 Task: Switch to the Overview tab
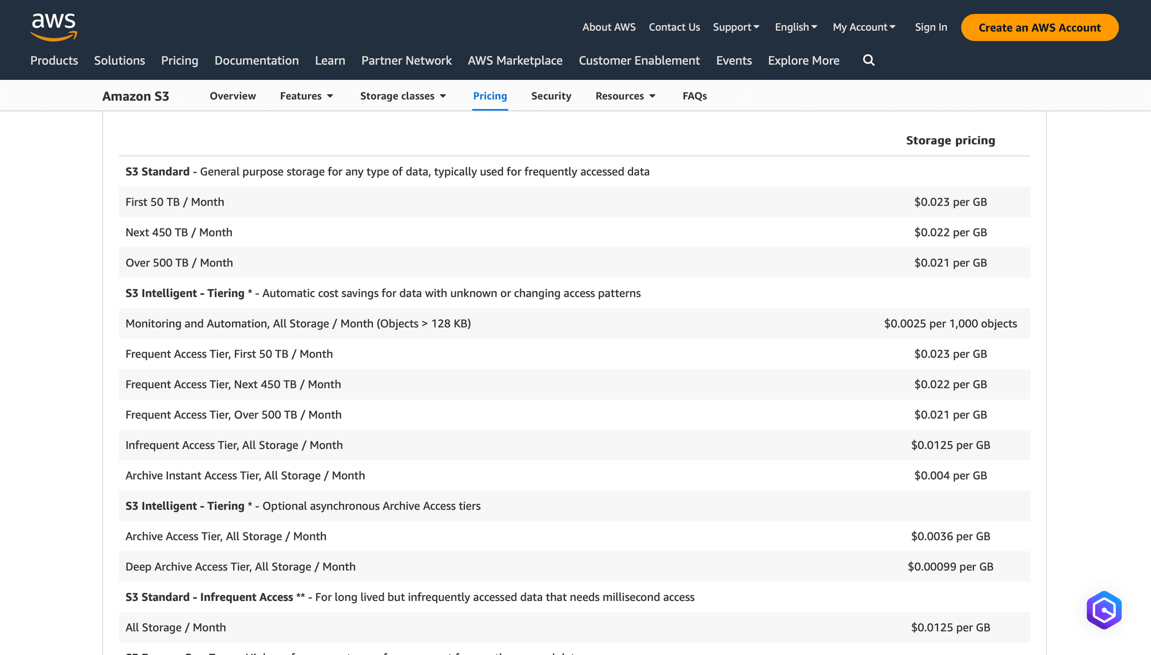click(x=233, y=96)
